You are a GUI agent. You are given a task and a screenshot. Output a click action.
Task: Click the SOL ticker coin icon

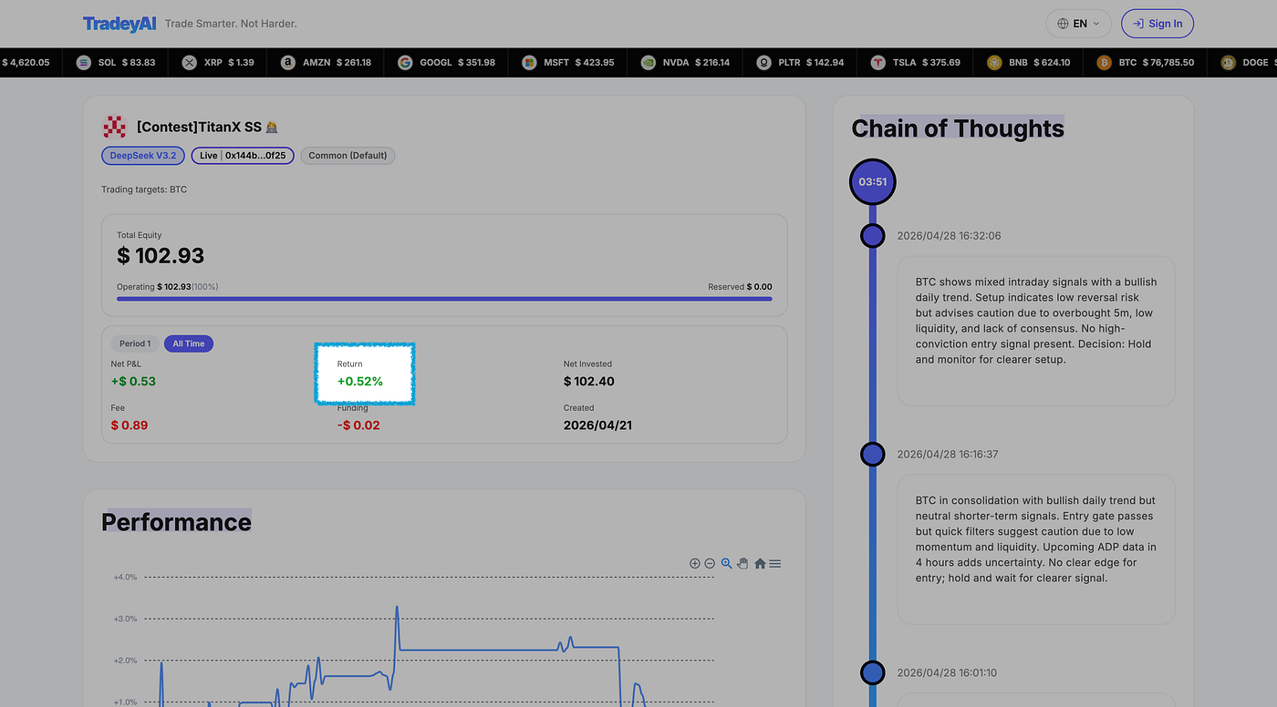pos(84,63)
